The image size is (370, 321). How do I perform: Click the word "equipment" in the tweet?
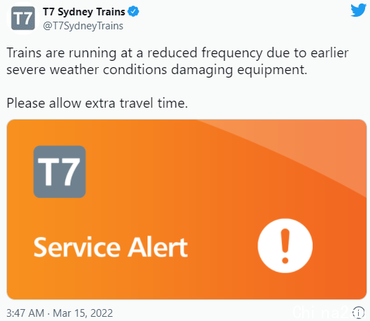272,71
